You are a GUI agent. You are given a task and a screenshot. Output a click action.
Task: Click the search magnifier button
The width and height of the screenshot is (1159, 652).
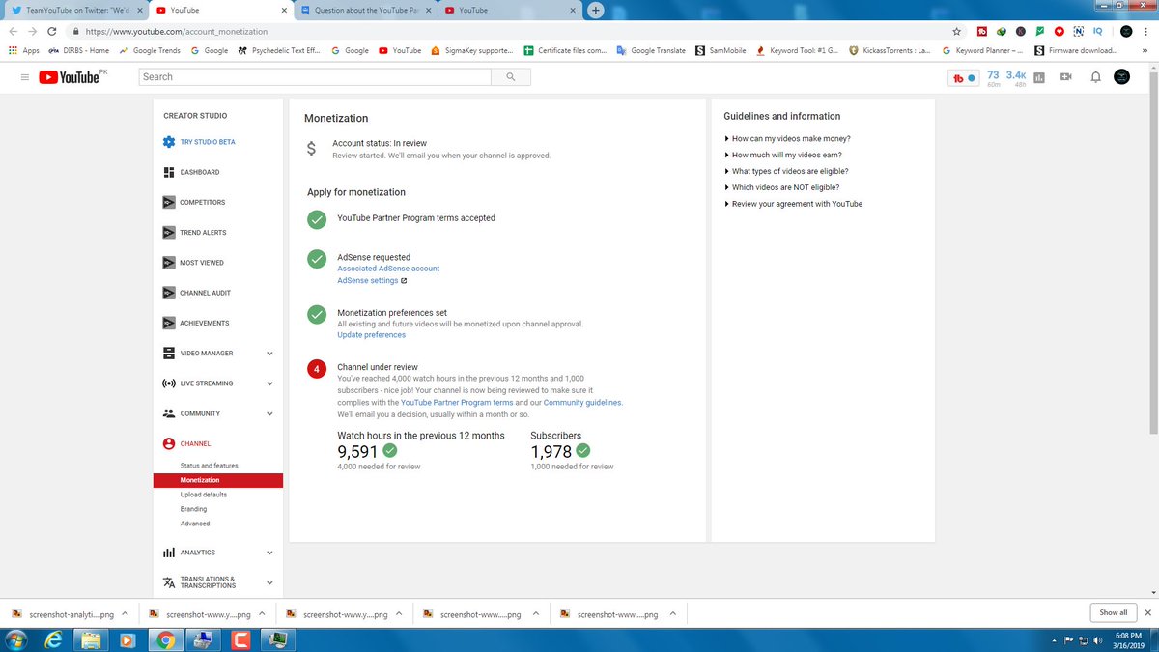click(511, 77)
